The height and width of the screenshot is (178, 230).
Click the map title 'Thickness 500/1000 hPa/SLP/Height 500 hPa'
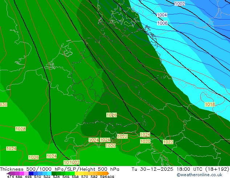coord(59,169)
